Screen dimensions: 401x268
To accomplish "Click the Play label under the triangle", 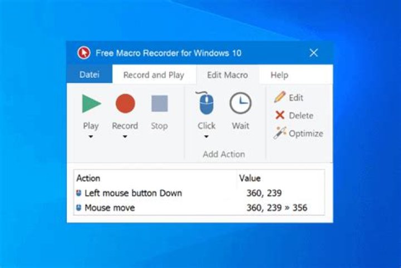I will tap(91, 126).
